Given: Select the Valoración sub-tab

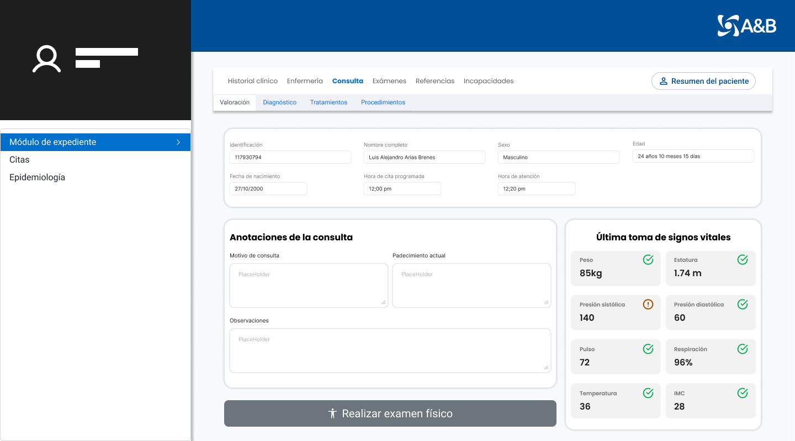Looking at the screenshot, I should (x=235, y=103).
